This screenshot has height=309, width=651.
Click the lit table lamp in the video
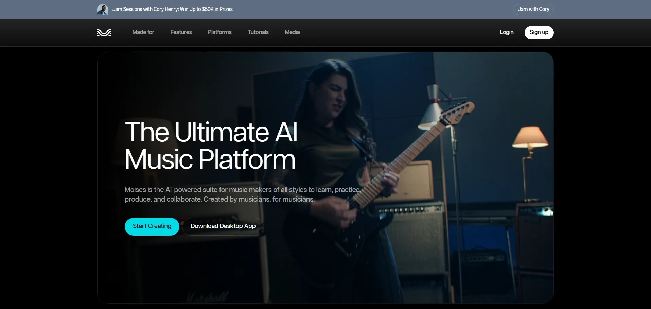(530, 138)
